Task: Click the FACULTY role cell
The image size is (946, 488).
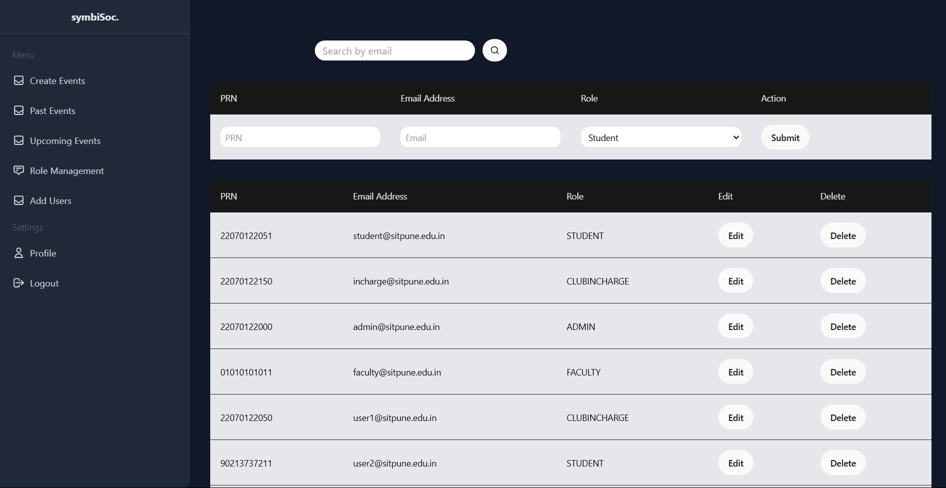Action: 584,372
